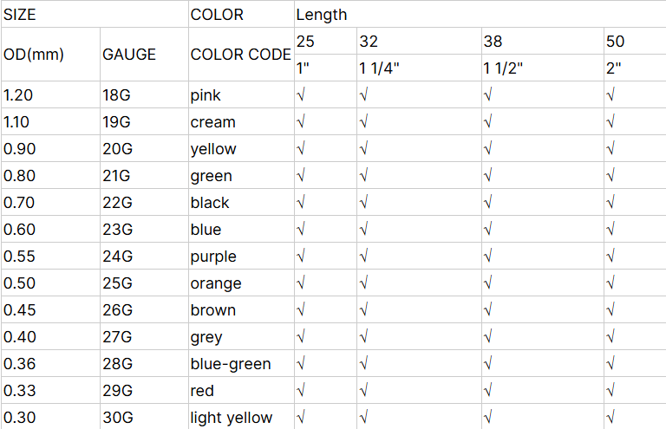Click the GAUGE column header
666x429 pixels.
point(129,54)
